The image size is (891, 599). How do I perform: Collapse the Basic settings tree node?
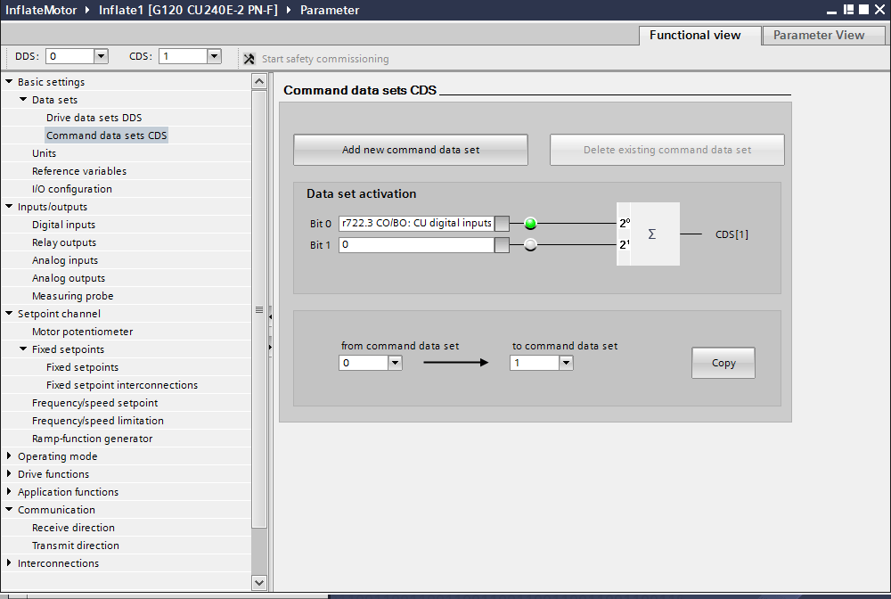tap(9, 82)
